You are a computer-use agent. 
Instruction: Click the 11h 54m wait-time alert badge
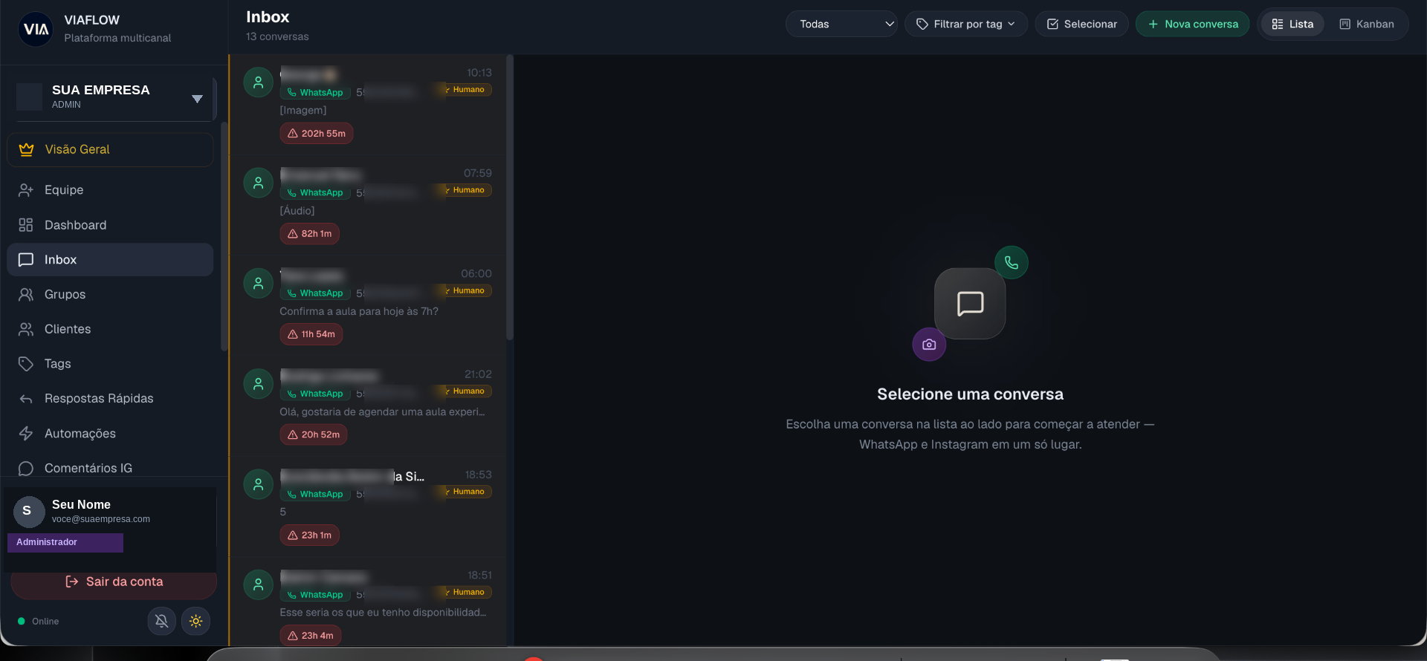(x=311, y=334)
